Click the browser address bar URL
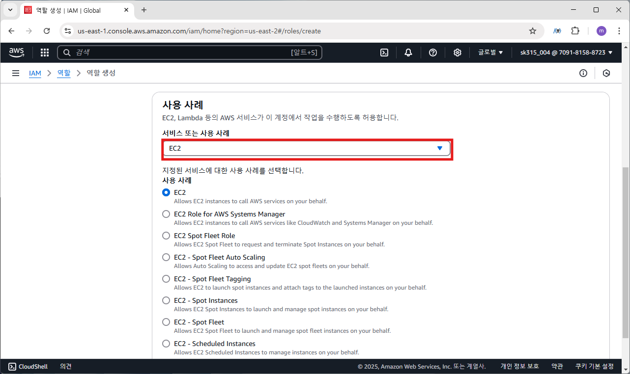 [199, 31]
